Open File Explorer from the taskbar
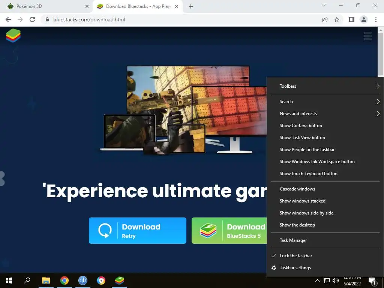384x288 pixels. tap(46, 280)
